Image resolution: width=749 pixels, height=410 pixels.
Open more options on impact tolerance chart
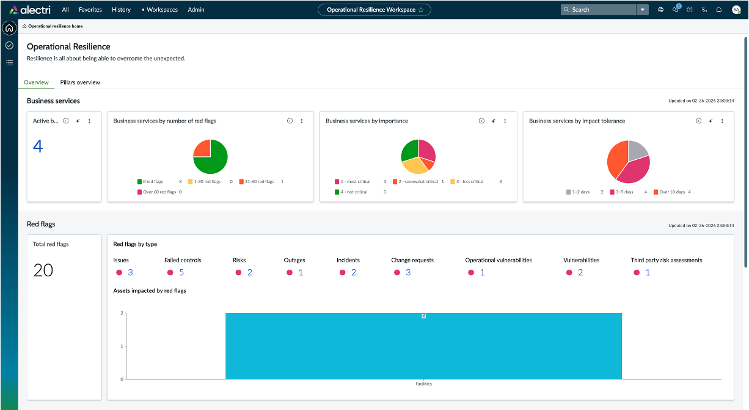pyautogui.click(x=722, y=121)
